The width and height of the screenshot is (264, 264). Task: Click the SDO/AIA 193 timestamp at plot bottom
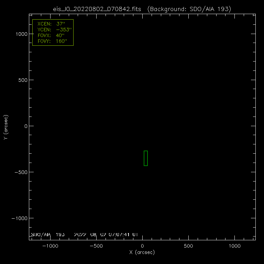(84, 234)
